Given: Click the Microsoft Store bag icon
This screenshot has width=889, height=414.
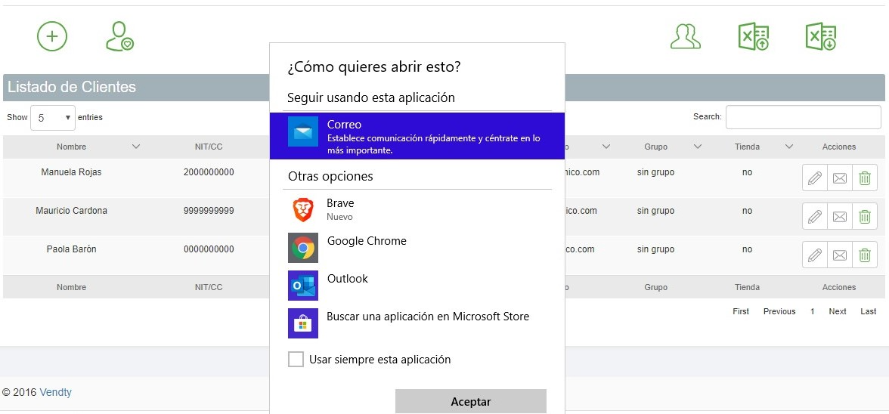Looking at the screenshot, I should [302, 323].
